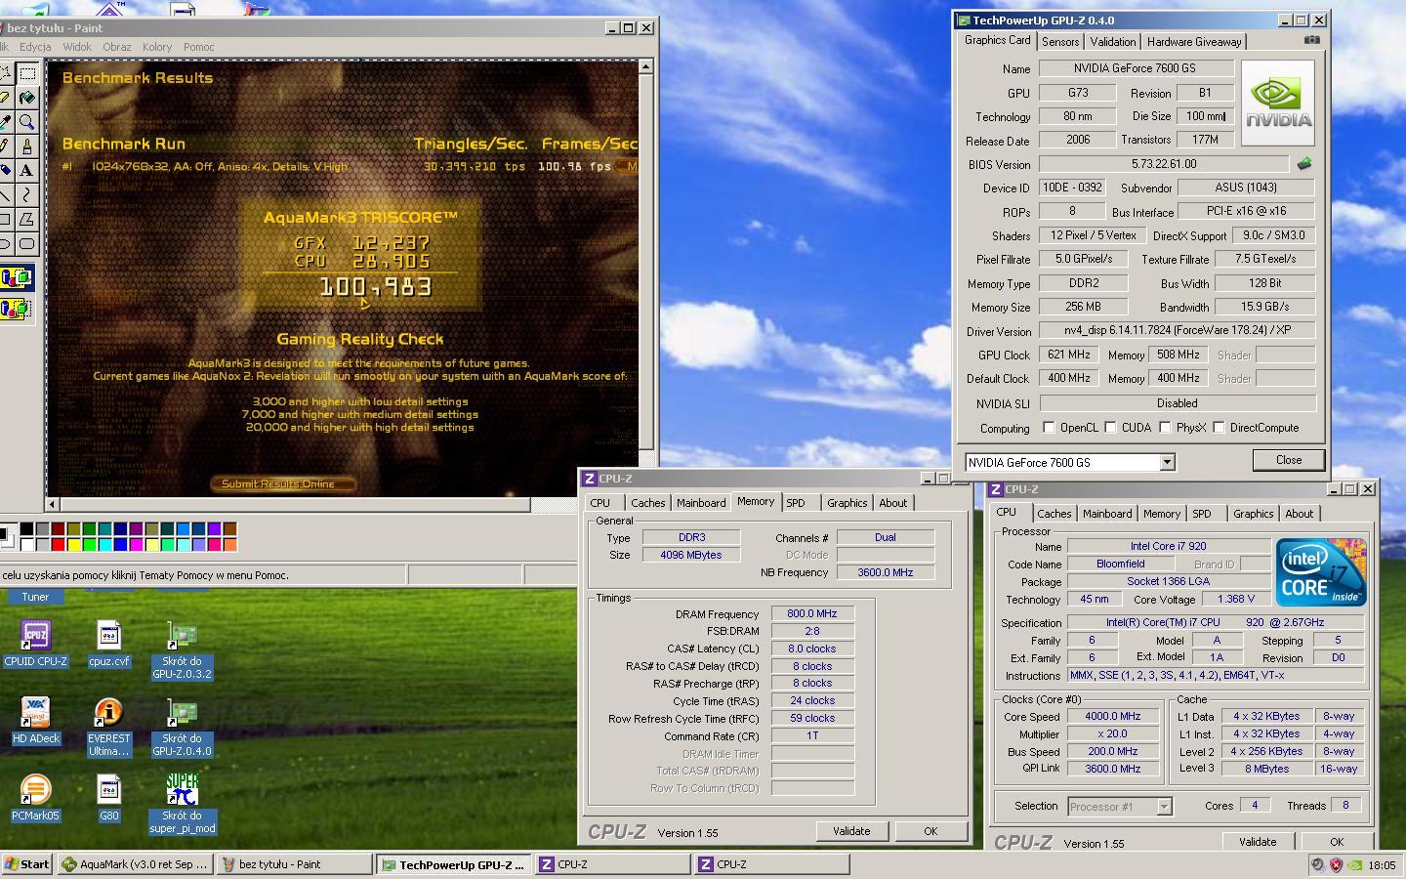Select the PCMark05 desktop icon
This screenshot has height=879, width=1406.
35,799
